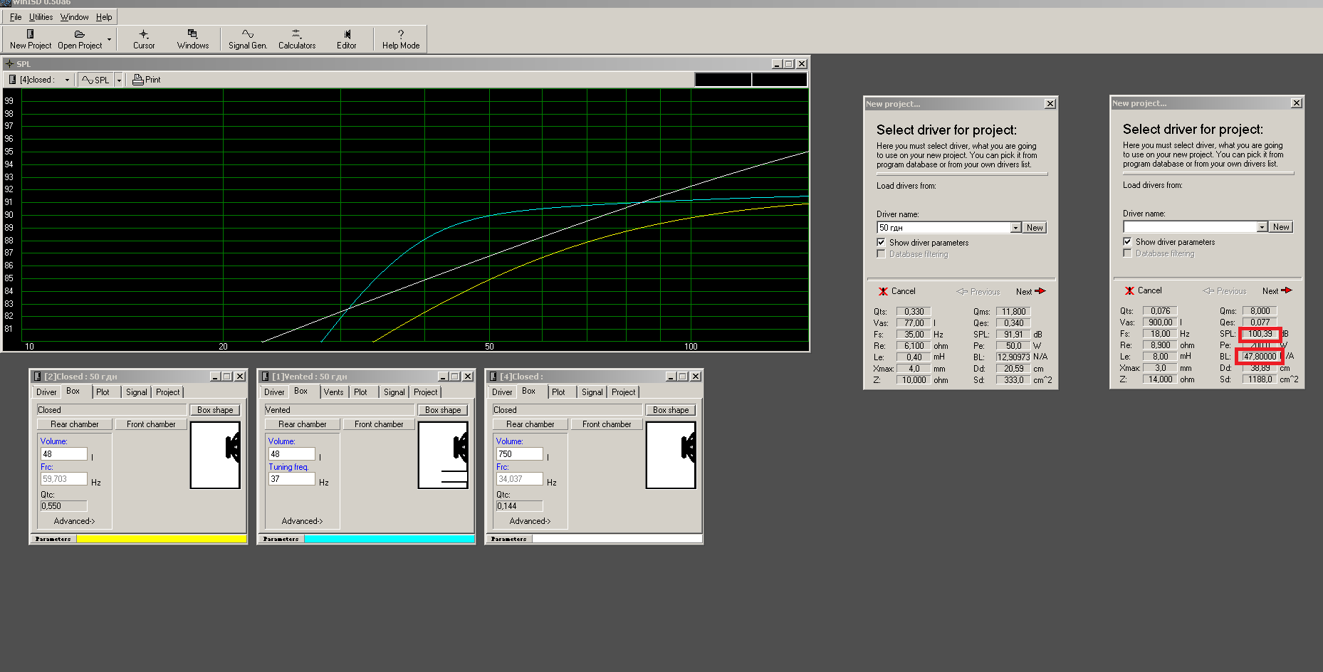Screen dimensions: 1323x672
Task: Open the SPL graph type dropdown arrow
Action: click(119, 80)
